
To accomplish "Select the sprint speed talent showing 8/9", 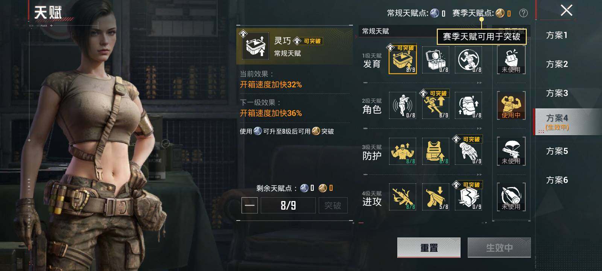I will [436, 105].
